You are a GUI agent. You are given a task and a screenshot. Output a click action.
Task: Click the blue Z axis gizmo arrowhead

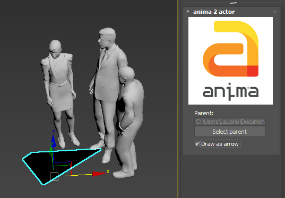tap(53, 141)
